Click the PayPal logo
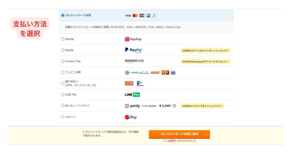 tap(133, 50)
